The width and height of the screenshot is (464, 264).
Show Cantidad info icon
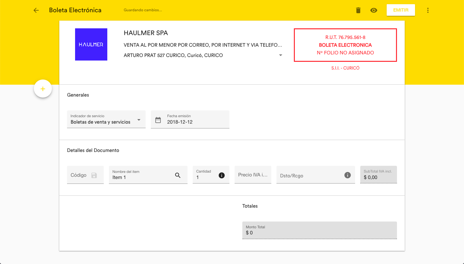coord(222,175)
